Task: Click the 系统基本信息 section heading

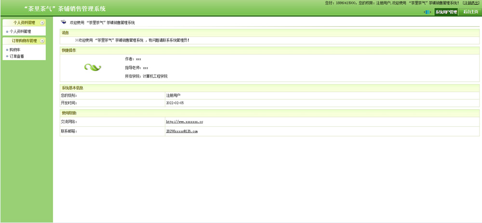Action: tap(72, 88)
